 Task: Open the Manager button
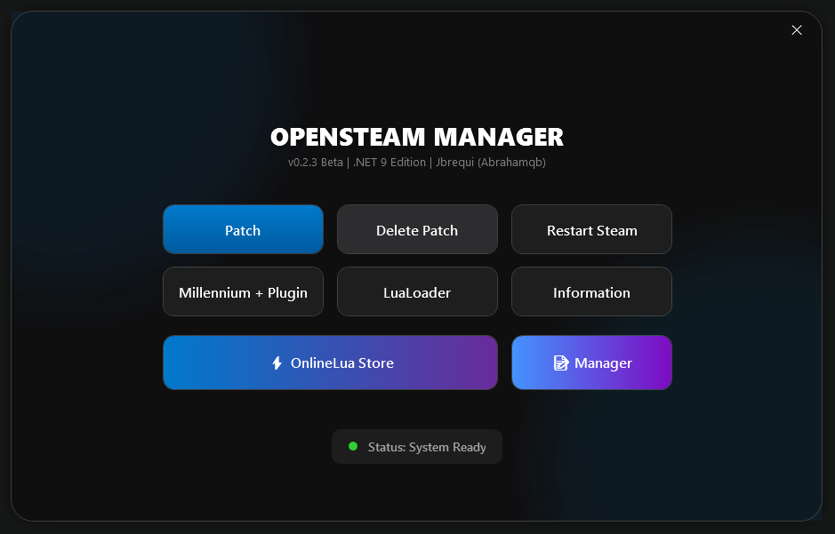[x=591, y=363]
